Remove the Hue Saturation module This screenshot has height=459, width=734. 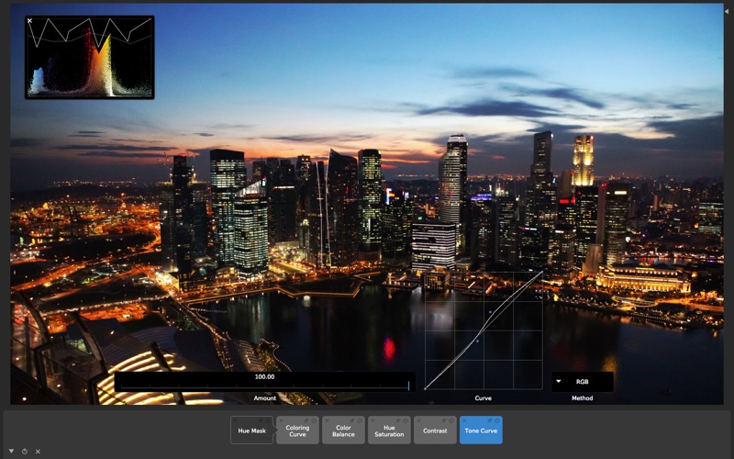[373, 420]
